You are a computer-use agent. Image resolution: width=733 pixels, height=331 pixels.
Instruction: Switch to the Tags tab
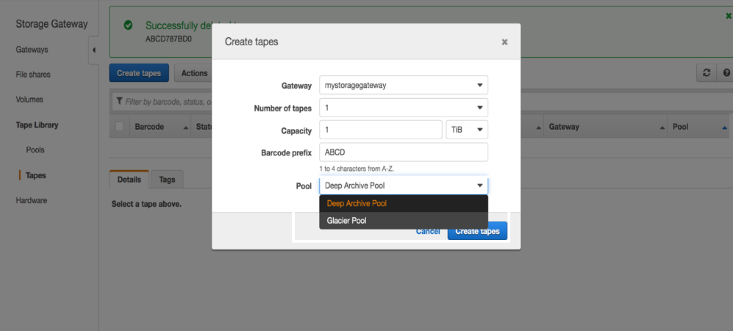[167, 179]
